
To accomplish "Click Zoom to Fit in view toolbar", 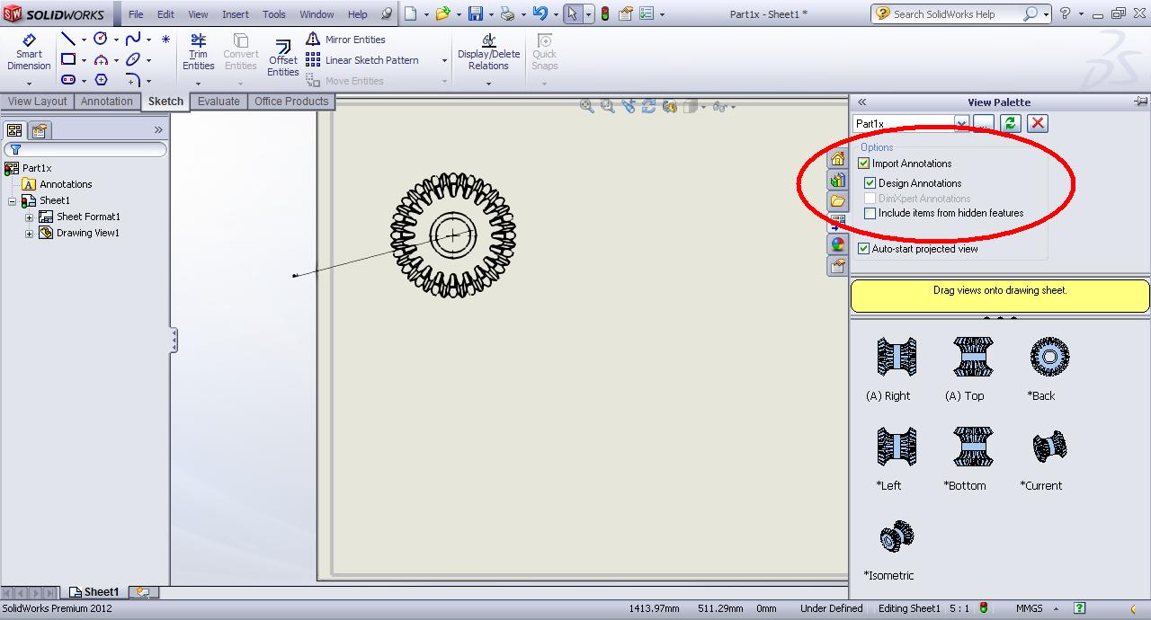I will coord(587,106).
